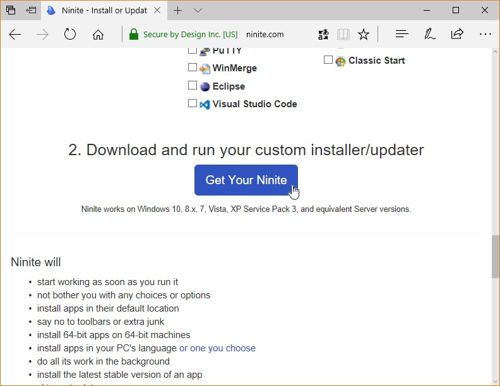Open the Hub panel icon
This screenshot has width=500, height=386.
coord(402,35)
